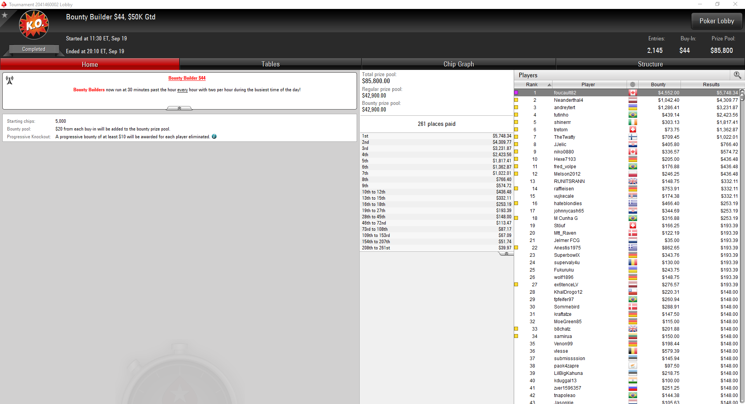Select player row M Cunha G

pyautogui.click(x=627, y=218)
